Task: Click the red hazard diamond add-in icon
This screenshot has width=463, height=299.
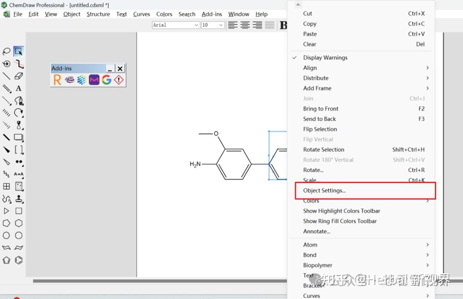Action: point(119,80)
